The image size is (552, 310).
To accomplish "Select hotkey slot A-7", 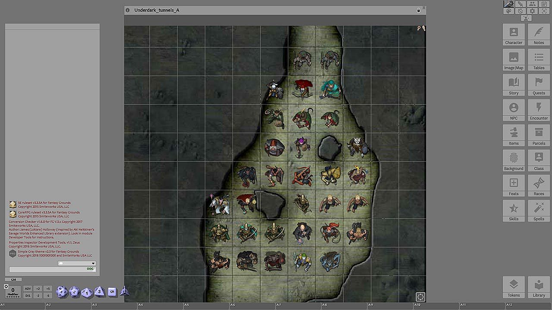I will (299, 306).
